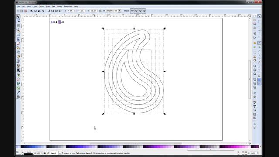Select the 3D box tool
This screenshot has height=157, width=279.
[x=18, y=39]
